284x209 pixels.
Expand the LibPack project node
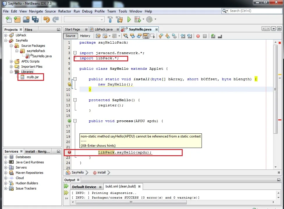6,35
